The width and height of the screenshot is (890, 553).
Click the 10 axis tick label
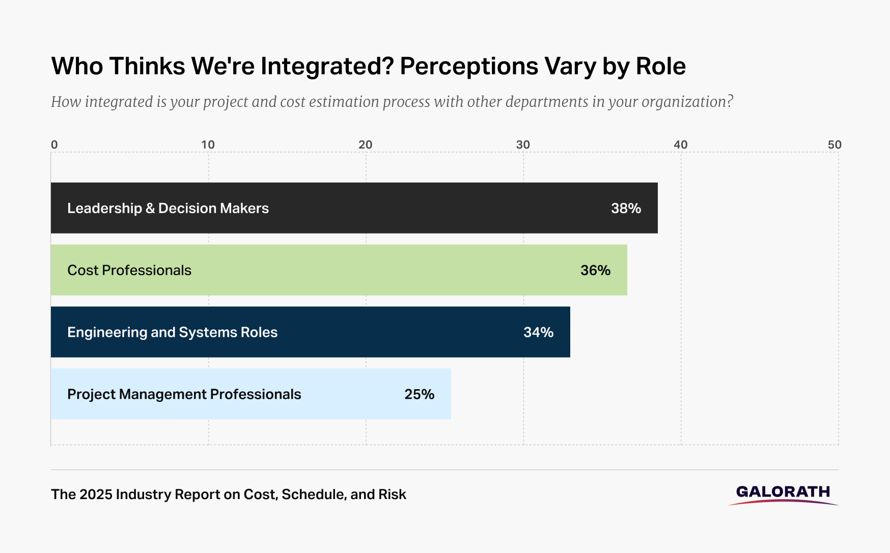pyautogui.click(x=208, y=144)
